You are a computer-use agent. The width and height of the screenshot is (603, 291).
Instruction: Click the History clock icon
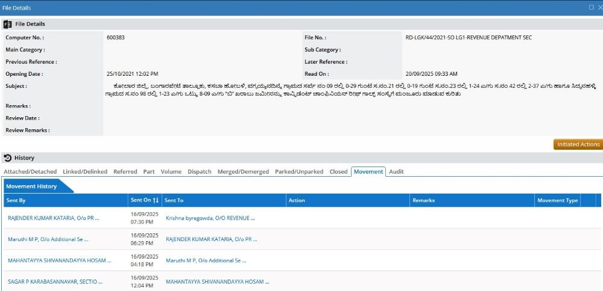[x=8, y=158]
